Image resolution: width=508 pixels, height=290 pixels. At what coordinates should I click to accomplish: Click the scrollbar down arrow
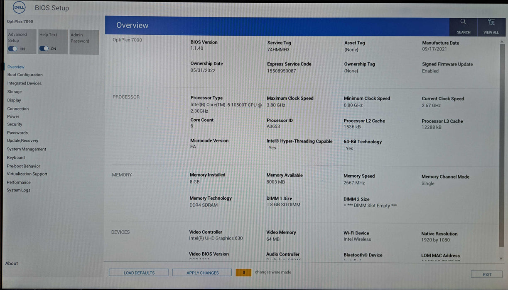point(501,259)
